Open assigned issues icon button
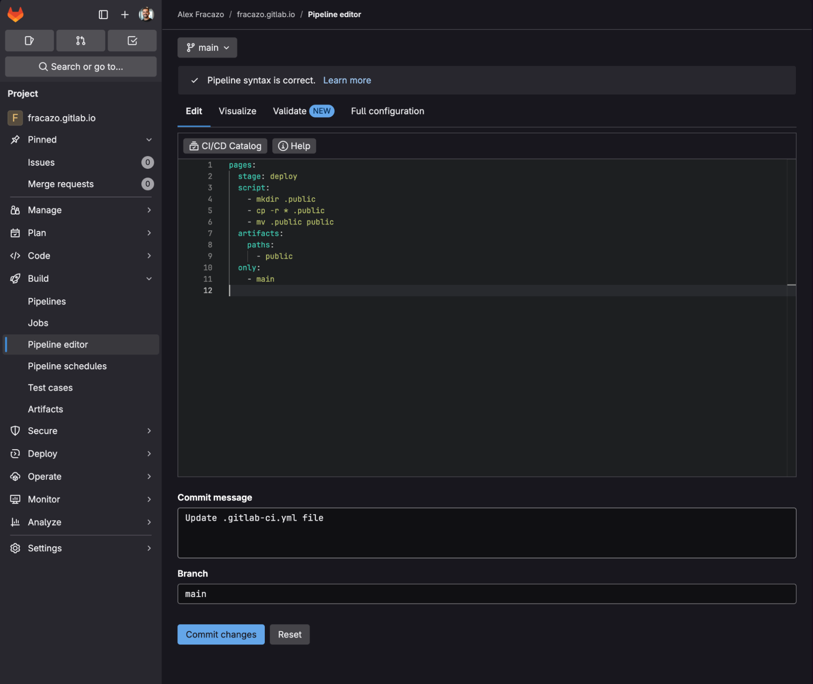This screenshot has height=684, width=813. click(x=29, y=41)
